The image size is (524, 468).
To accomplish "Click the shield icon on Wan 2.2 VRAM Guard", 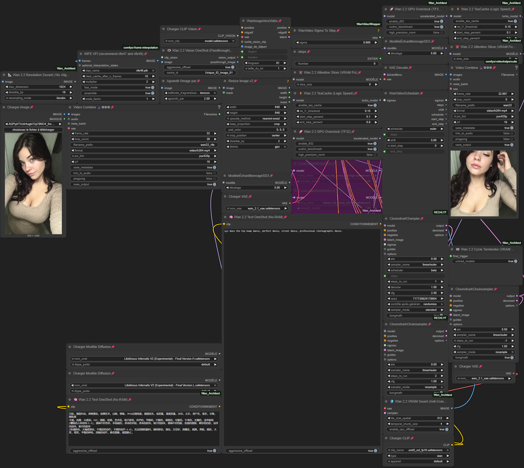I will [x=392, y=401].
